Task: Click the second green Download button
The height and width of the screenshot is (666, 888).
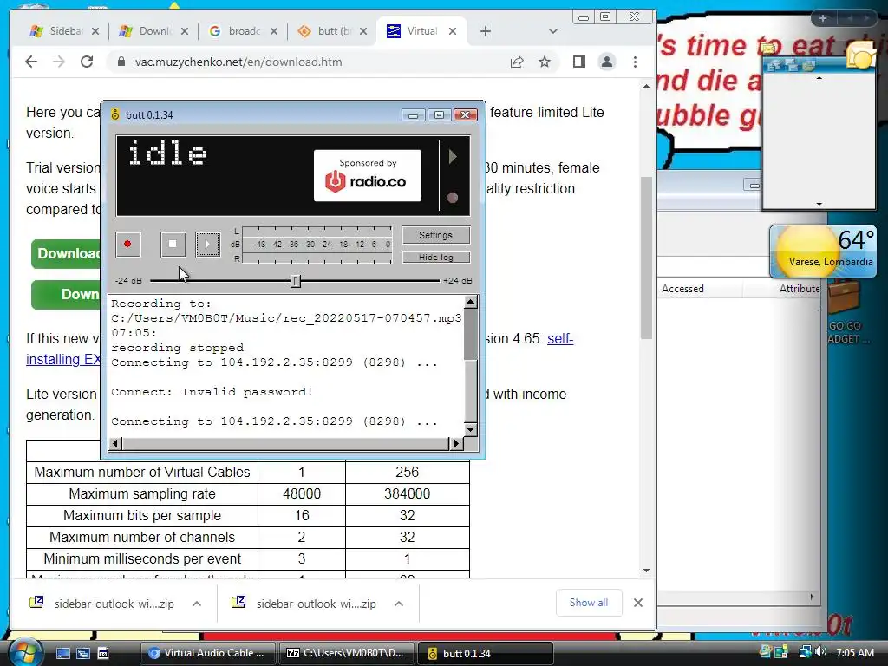Action: [x=67, y=295]
